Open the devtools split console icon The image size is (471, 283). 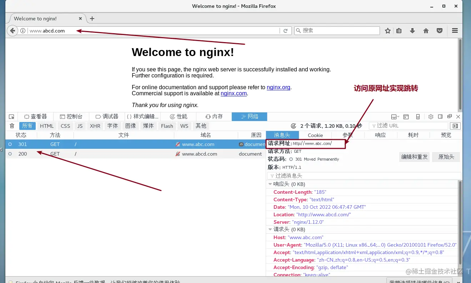coord(406,117)
